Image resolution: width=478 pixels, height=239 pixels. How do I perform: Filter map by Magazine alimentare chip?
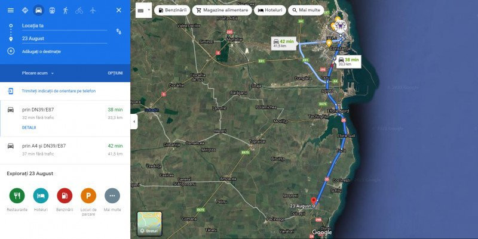click(222, 10)
